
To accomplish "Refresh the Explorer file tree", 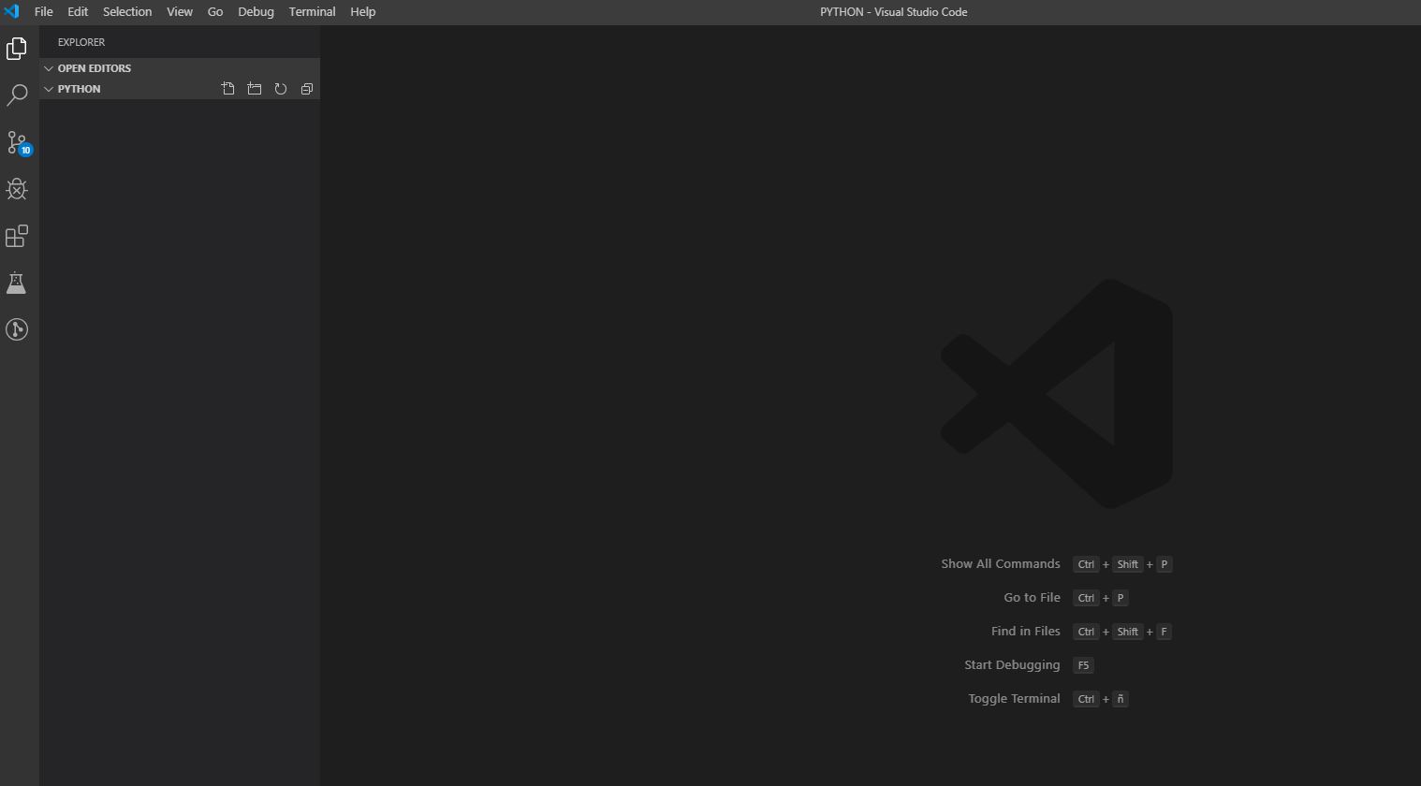I will [281, 89].
